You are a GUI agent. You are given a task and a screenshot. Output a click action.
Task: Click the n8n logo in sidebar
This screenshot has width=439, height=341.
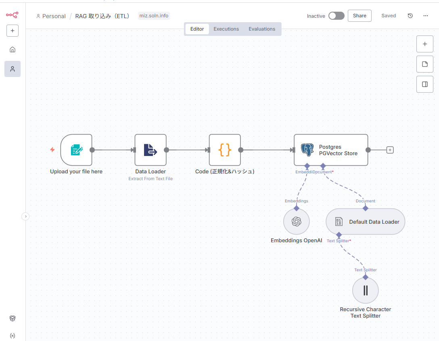point(12,15)
